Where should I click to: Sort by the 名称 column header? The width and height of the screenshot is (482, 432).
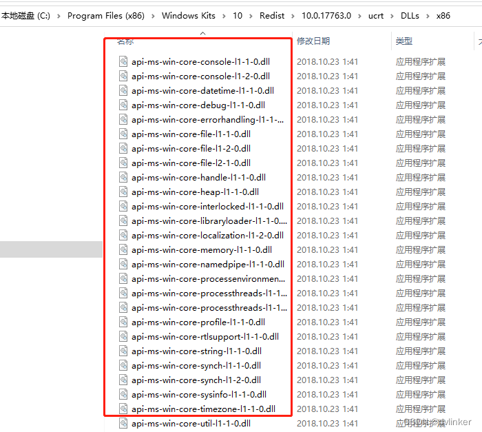125,41
